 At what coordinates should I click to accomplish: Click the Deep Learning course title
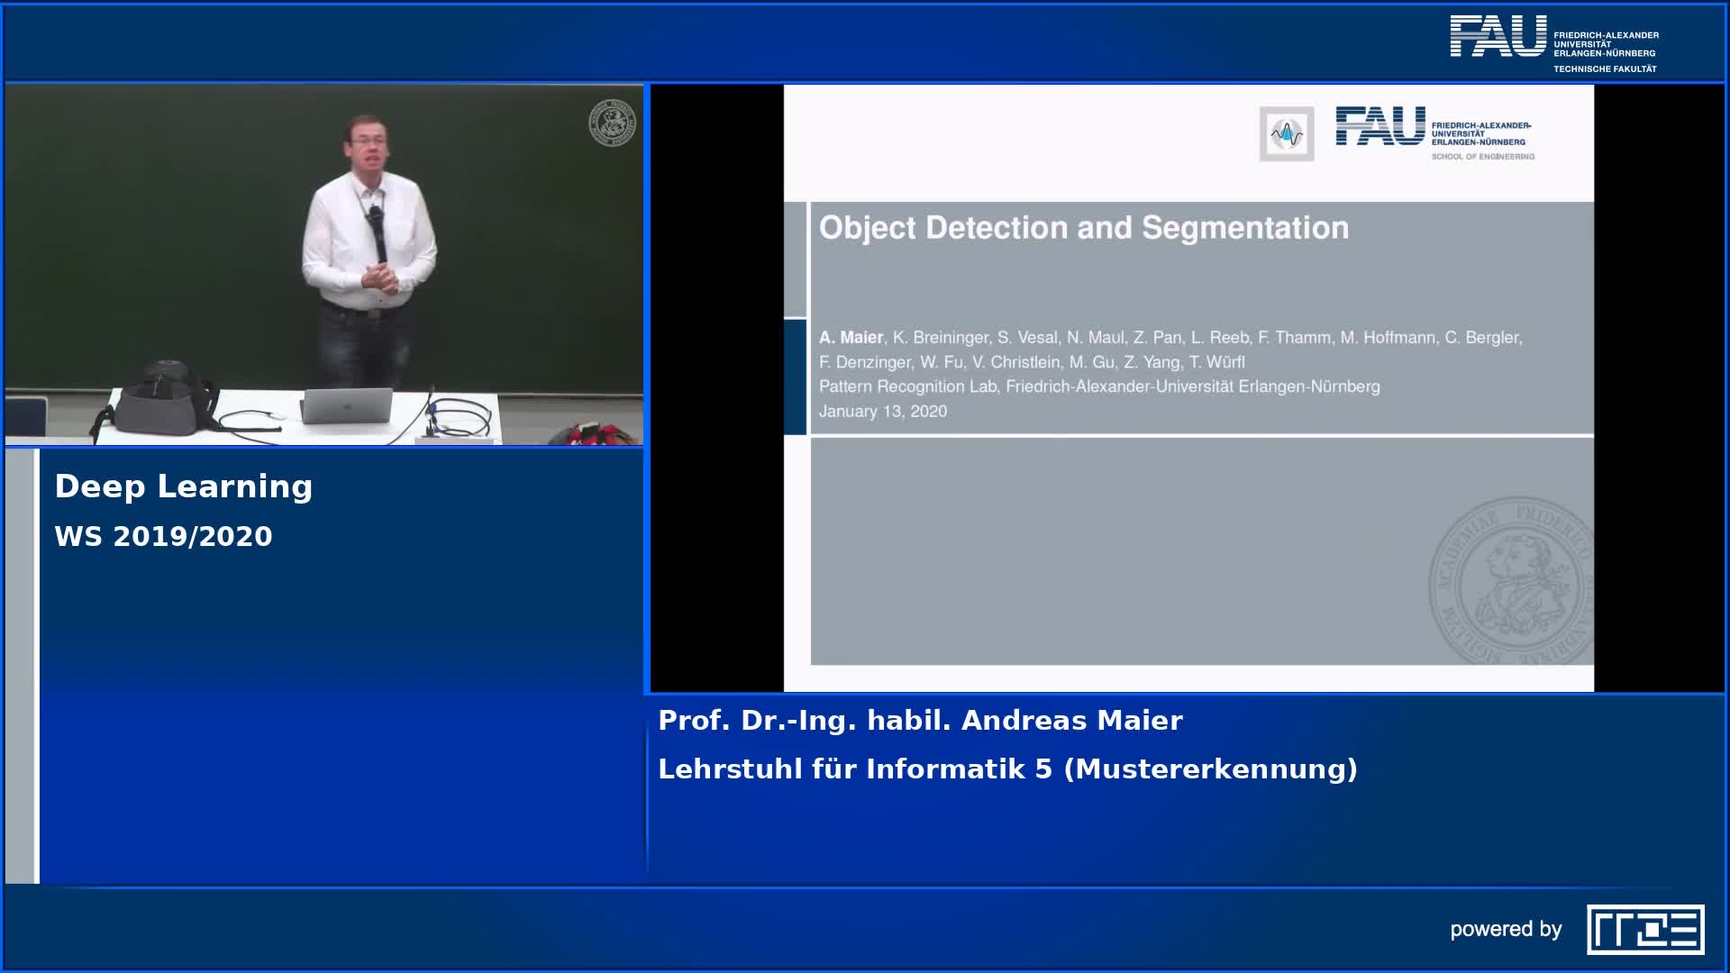click(184, 486)
